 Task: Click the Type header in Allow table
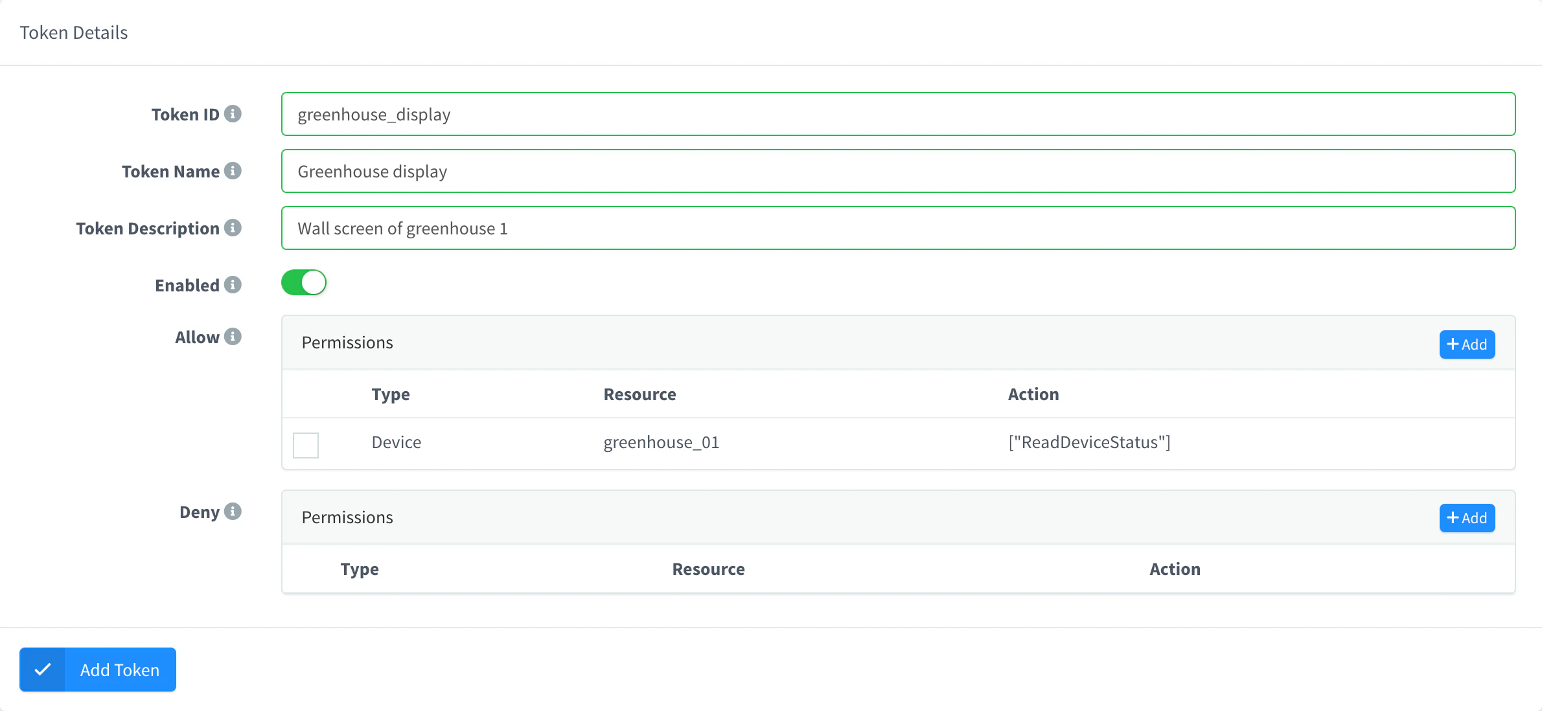click(x=391, y=394)
